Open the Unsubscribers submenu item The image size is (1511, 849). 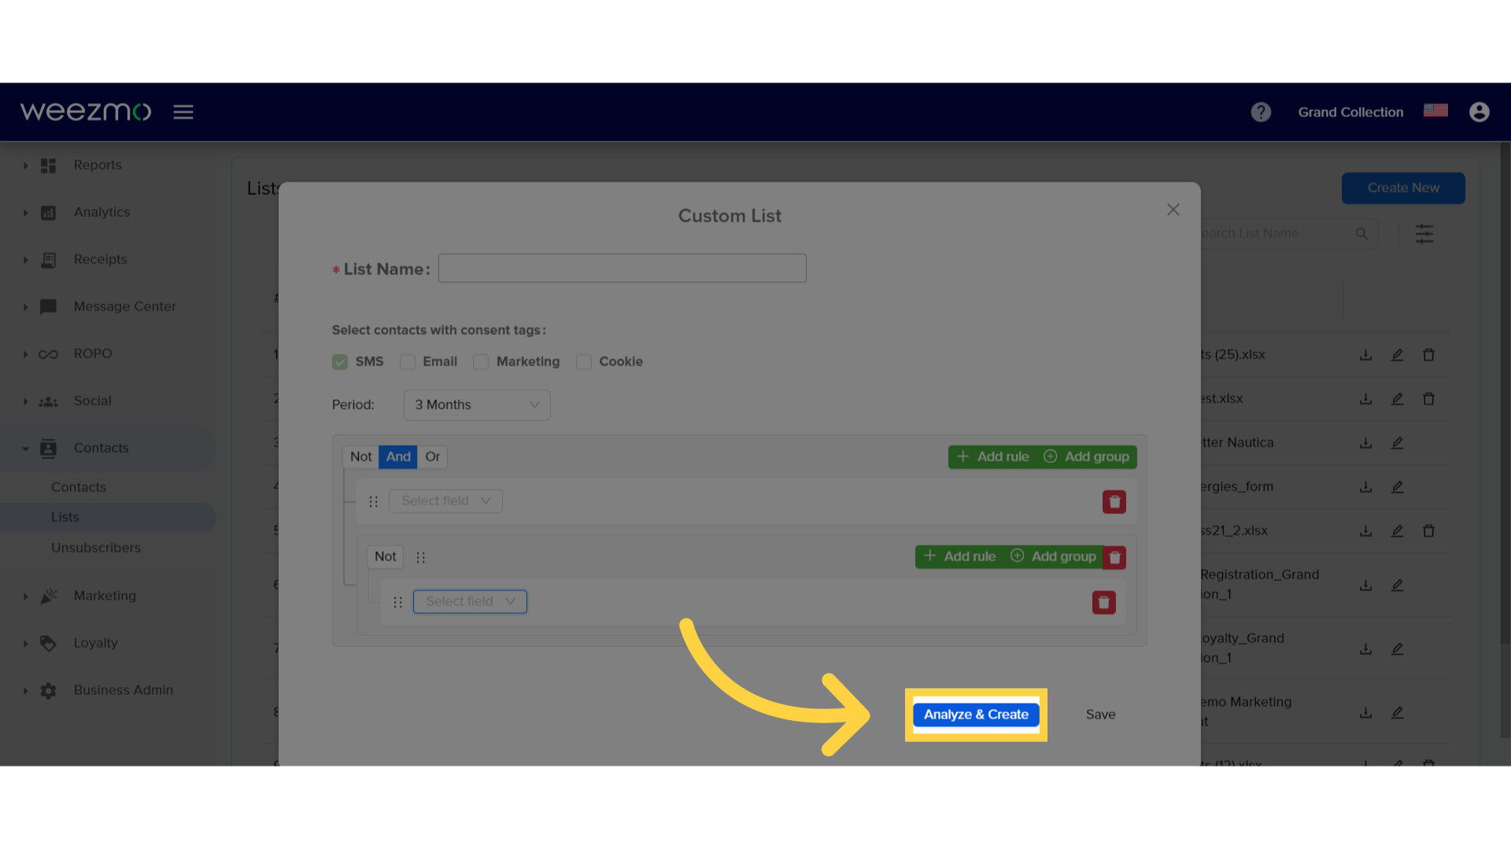[x=96, y=548]
